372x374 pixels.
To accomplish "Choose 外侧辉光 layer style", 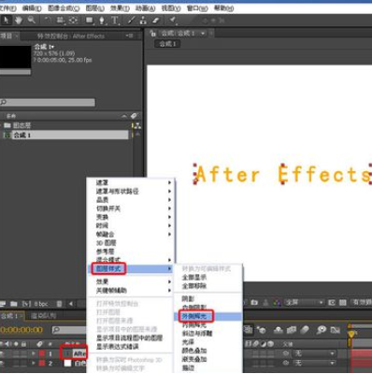I will (x=208, y=317).
